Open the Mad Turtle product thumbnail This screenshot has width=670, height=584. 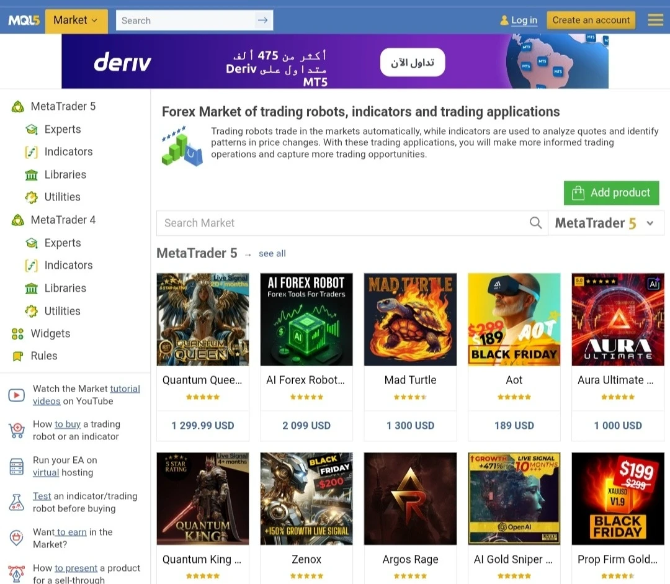pyautogui.click(x=410, y=319)
